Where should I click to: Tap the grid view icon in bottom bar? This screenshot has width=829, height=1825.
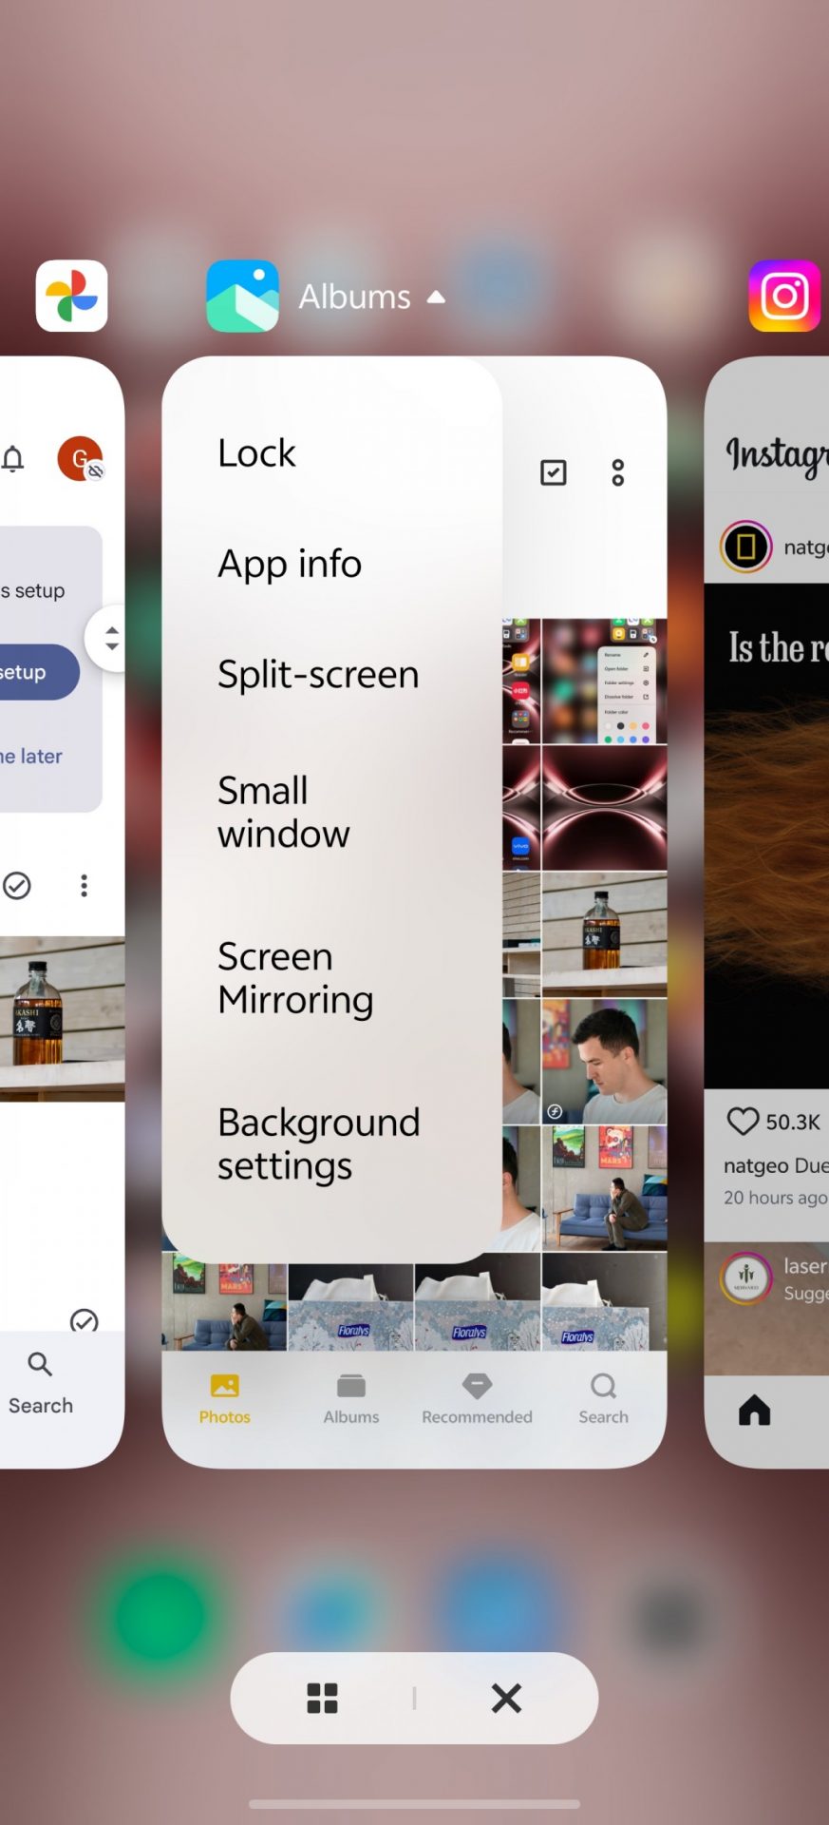[322, 1698]
